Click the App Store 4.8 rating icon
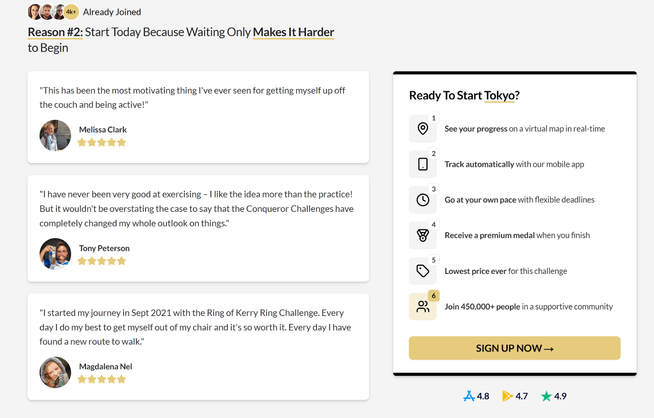 [469, 396]
